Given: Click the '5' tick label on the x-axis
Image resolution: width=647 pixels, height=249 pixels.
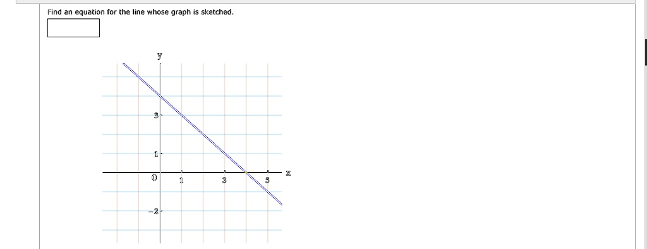Looking at the screenshot, I should point(267,180).
